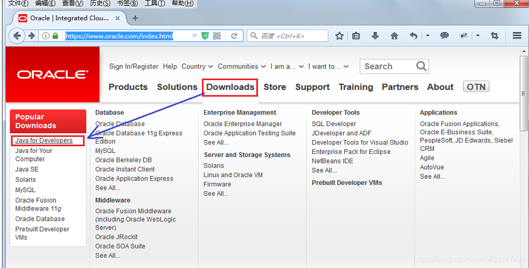The image size is (529, 268).
Task: Click the chat bubble toolbar icon
Action: point(444,35)
